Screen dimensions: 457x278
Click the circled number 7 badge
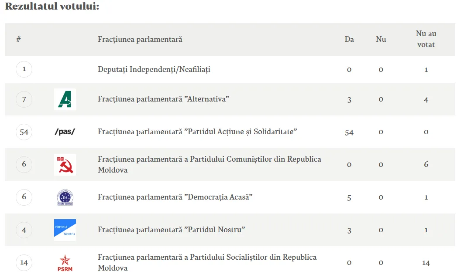(24, 99)
